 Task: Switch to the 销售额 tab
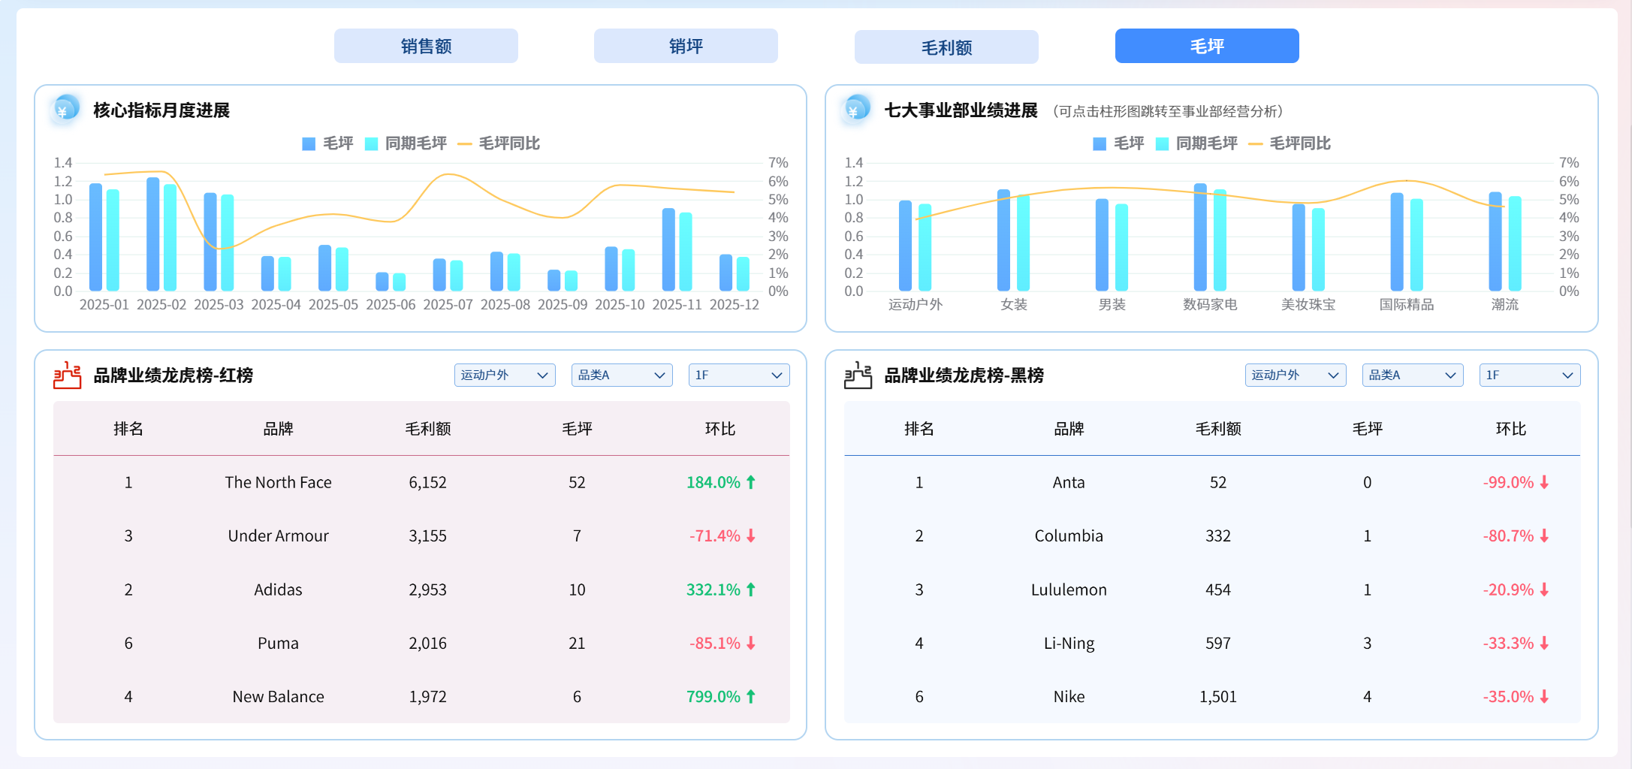[x=426, y=46]
